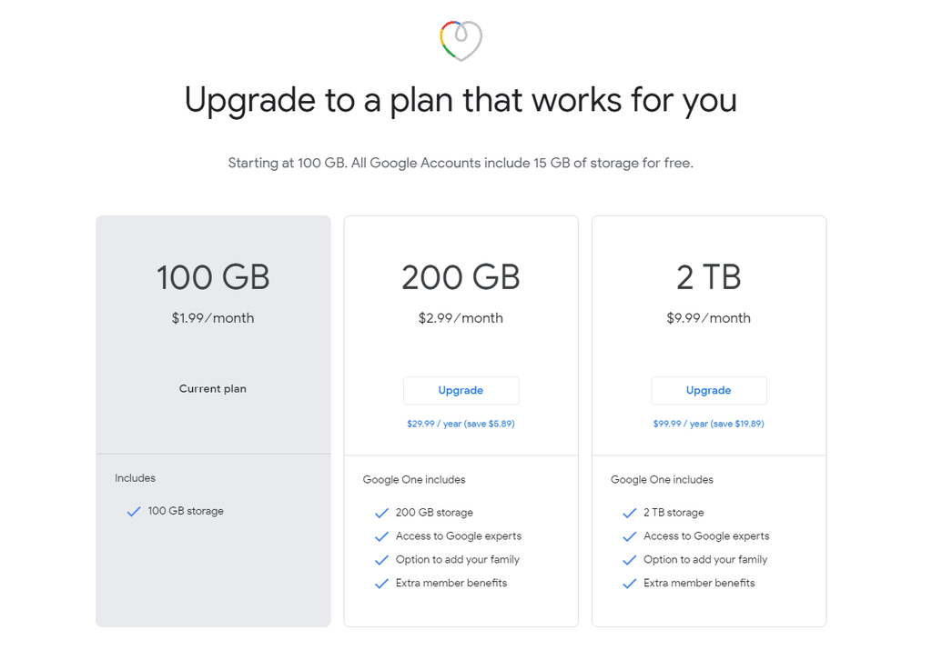932x650 pixels.
Task: Select the checkmark beside Extra member benefits
Action: click(381, 583)
